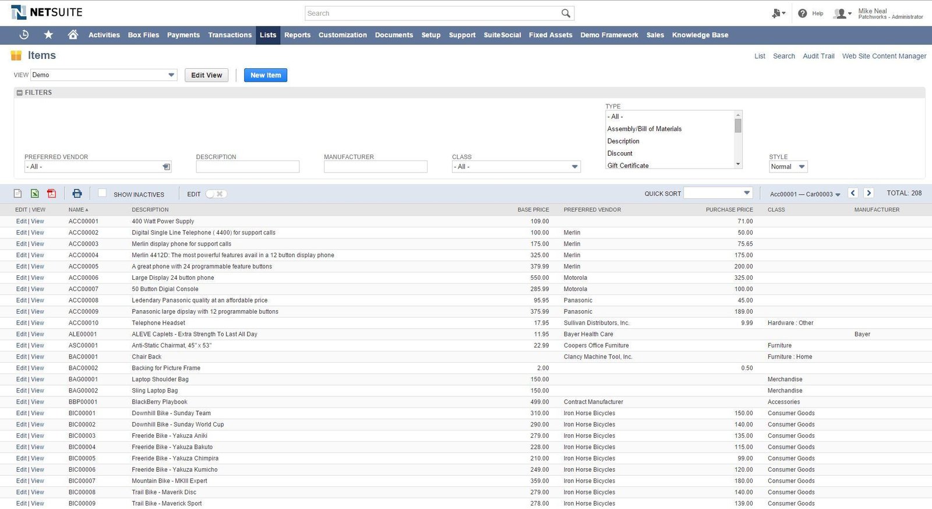
Task: Open the Acc00001 — Car00003 range dropdown
Action: (805, 194)
